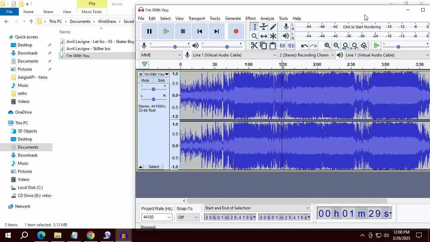The height and width of the screenshot is (242, 430).
Task: Mute the I'm With You track
Action: [x=145, y=80]
